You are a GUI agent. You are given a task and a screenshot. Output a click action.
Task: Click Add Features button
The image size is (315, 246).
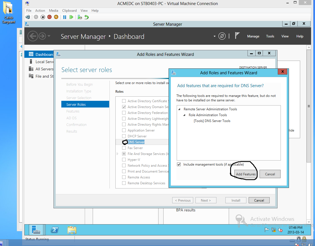[x=246, y=174]
